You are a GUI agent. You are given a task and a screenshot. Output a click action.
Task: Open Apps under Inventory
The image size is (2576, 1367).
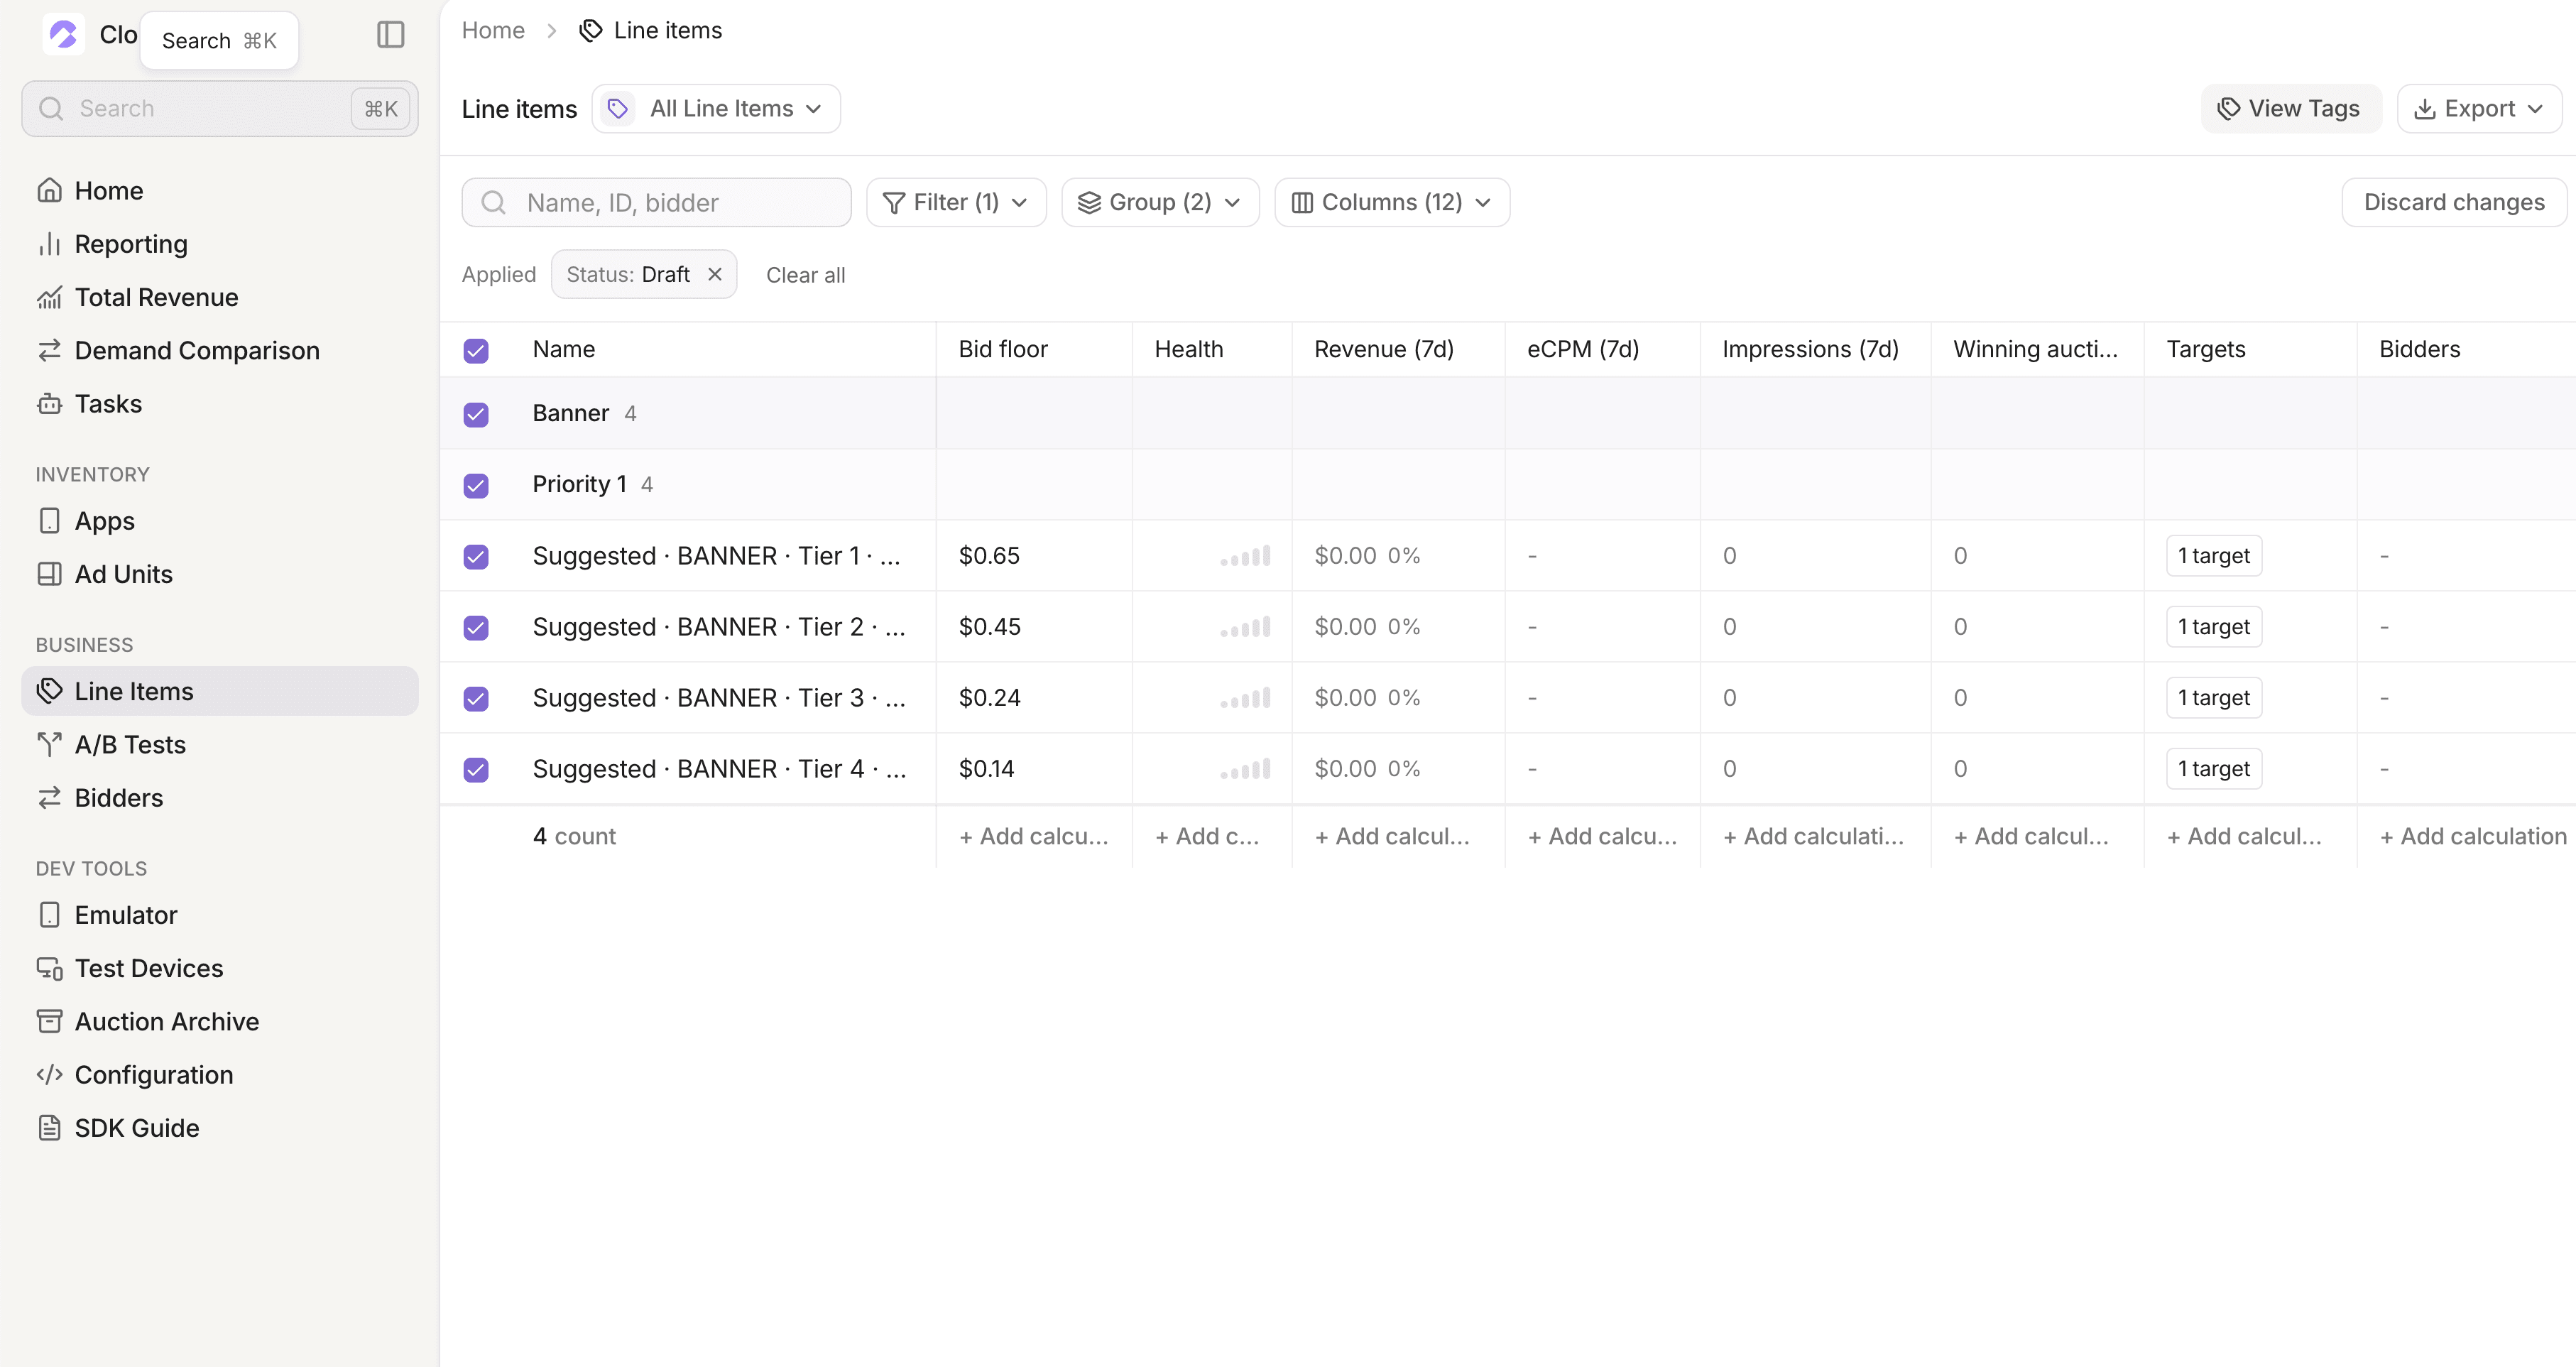click(219, 520)
